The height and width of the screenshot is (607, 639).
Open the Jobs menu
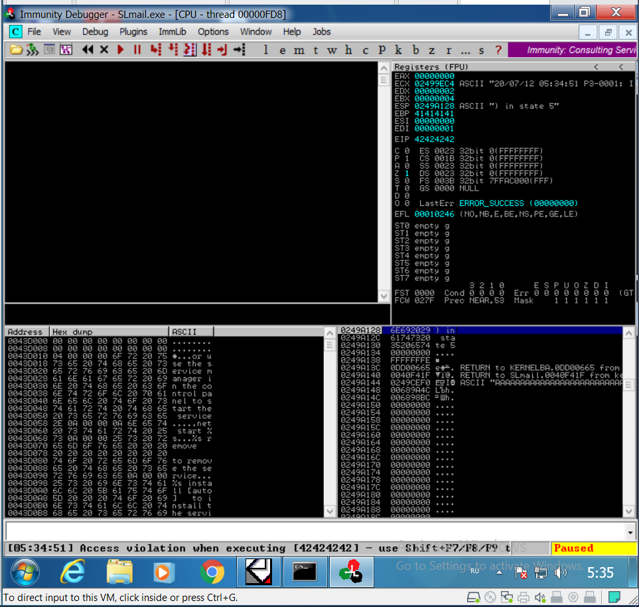[x=322, y=31]
